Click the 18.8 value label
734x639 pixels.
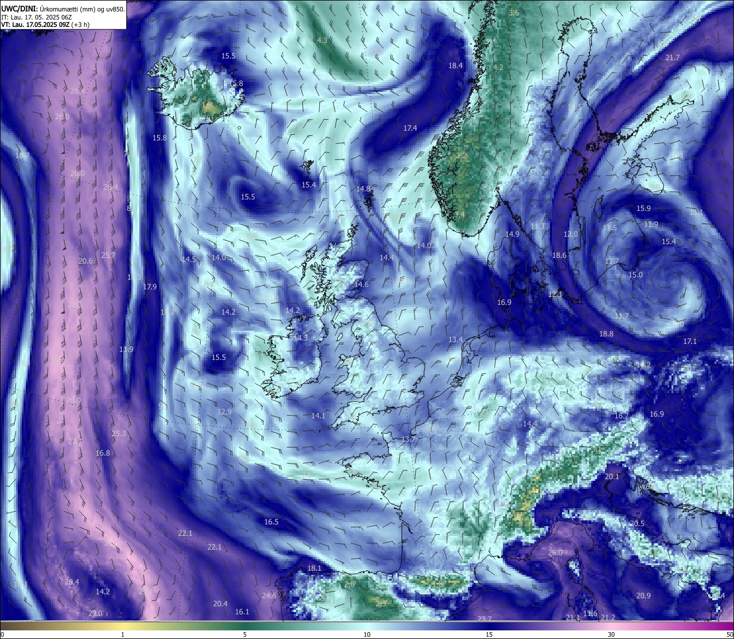point(606,334)
